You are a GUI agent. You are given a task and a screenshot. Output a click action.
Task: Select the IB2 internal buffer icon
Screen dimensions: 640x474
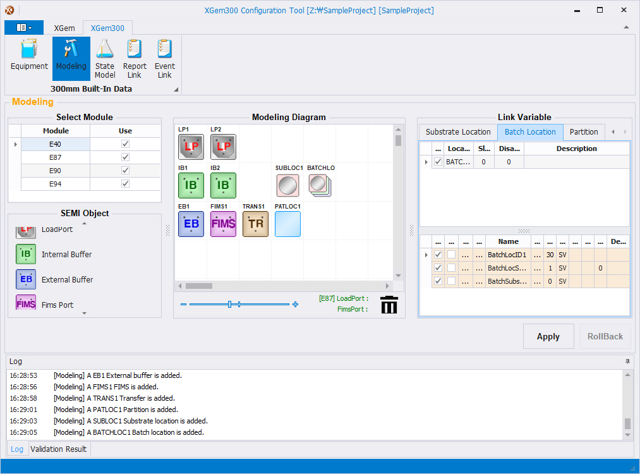[223, 185]
